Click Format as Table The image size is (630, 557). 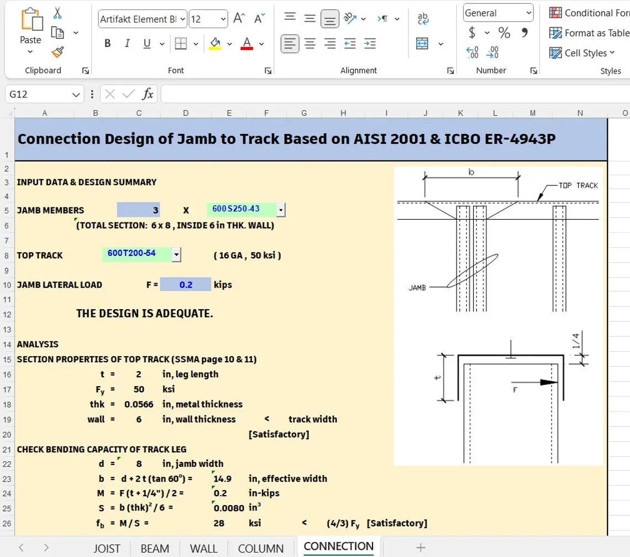[589, 33]
